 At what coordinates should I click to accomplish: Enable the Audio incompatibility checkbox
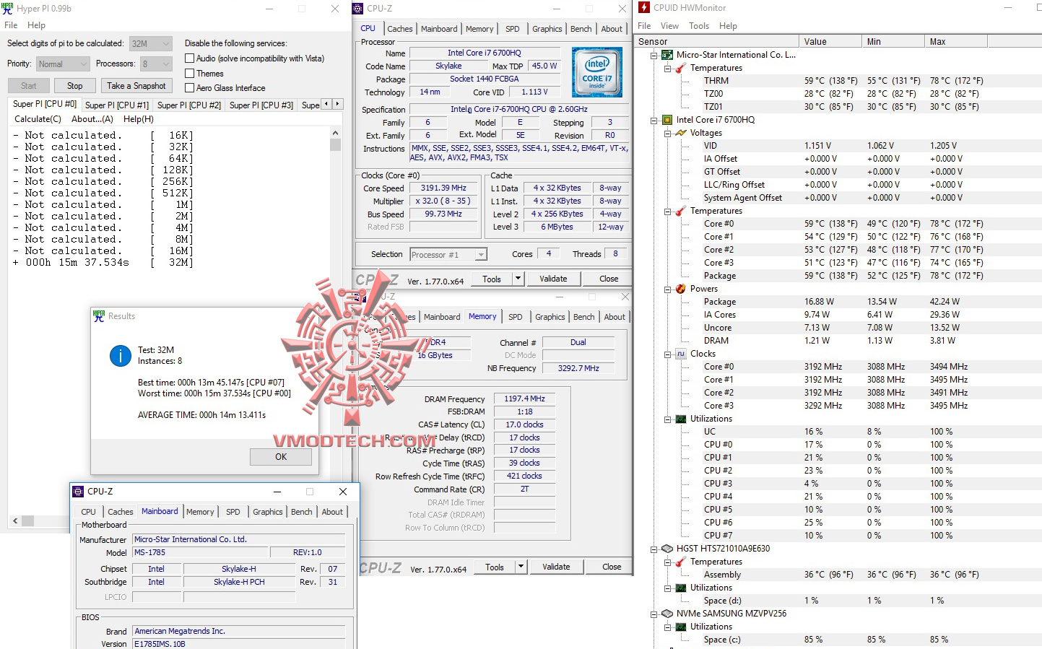(x=188, y=58)
